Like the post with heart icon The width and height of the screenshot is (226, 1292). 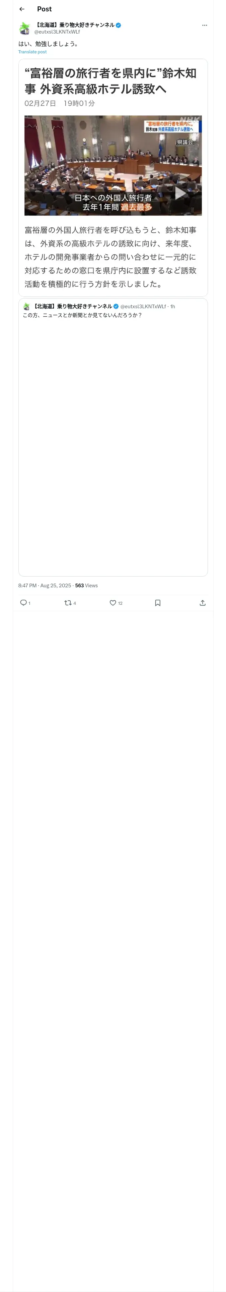(x=113, y=603)
